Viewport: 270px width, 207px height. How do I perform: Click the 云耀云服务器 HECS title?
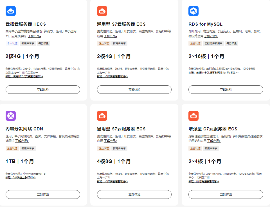26,24
